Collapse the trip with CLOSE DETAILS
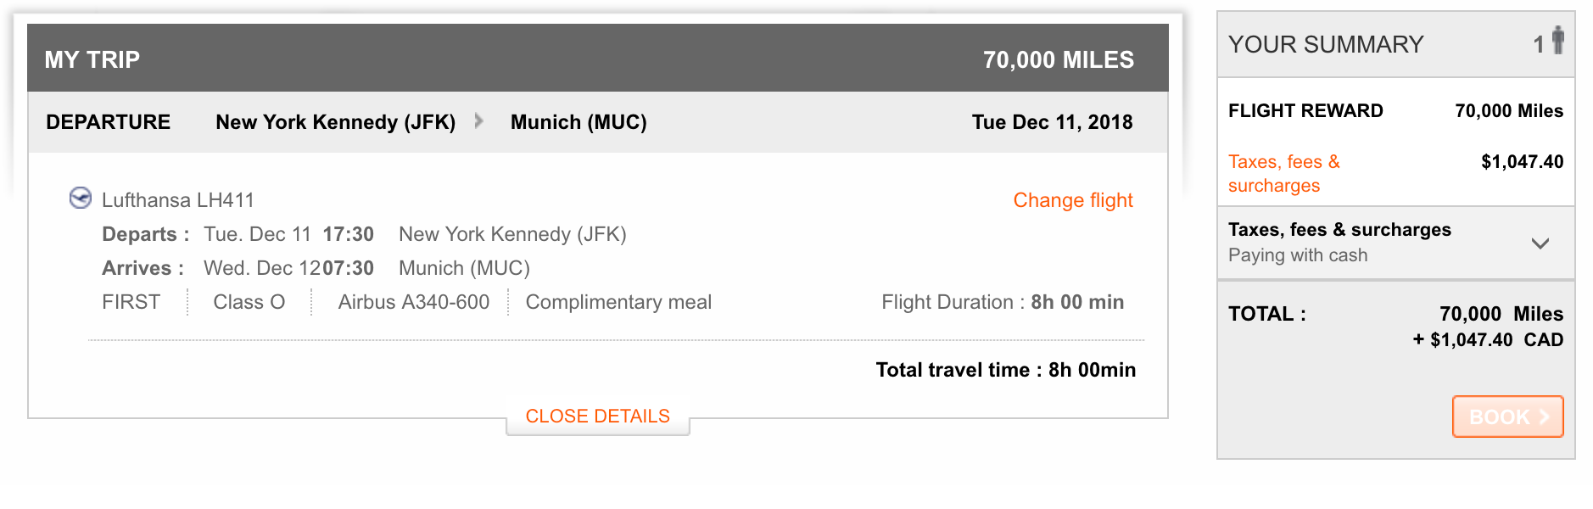1593x509 pixels. click(x=597, y=416)
